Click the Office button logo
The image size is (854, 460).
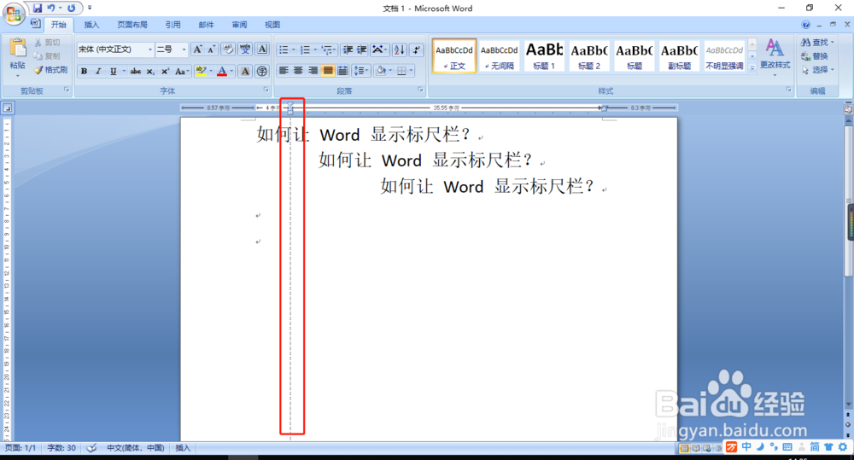[14, 13]
